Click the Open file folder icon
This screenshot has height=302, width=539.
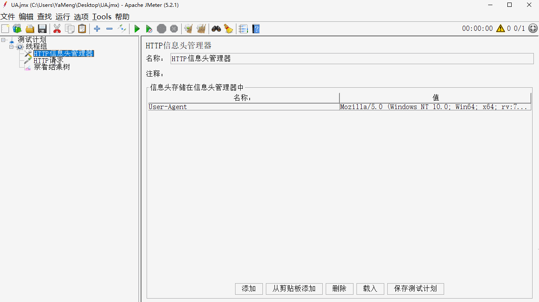pos(30,29)
